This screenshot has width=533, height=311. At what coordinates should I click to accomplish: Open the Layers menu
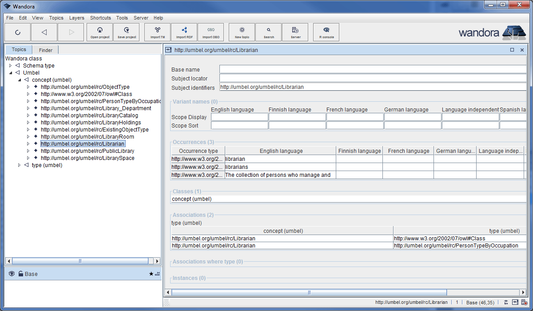pos(76,18)
